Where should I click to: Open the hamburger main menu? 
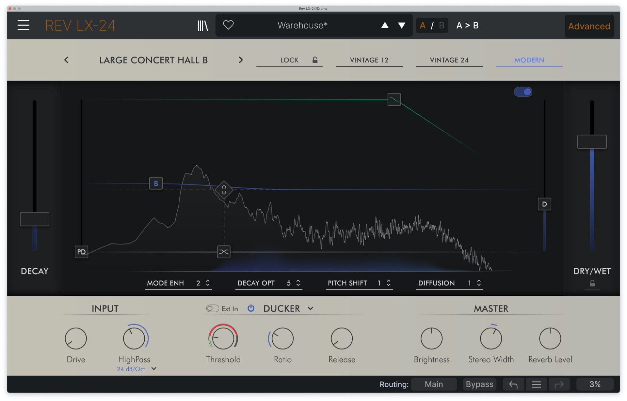click(x=24, y=25)
